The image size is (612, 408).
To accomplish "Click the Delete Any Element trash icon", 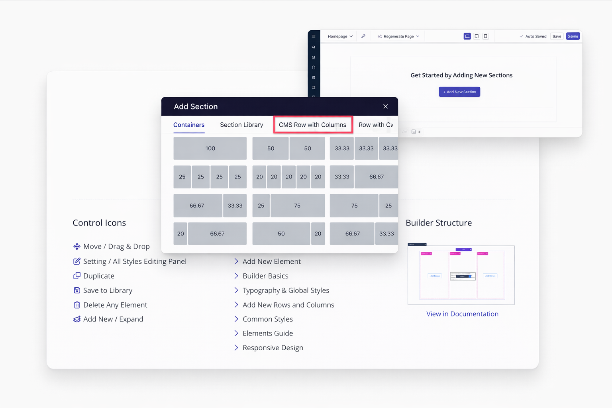I will 77,305.
